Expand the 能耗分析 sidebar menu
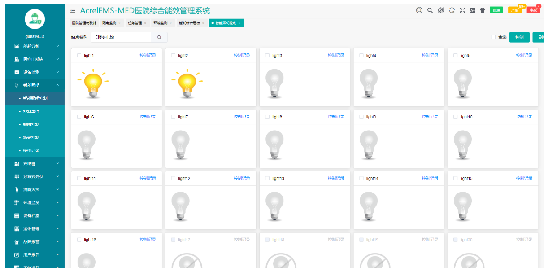 36,46
